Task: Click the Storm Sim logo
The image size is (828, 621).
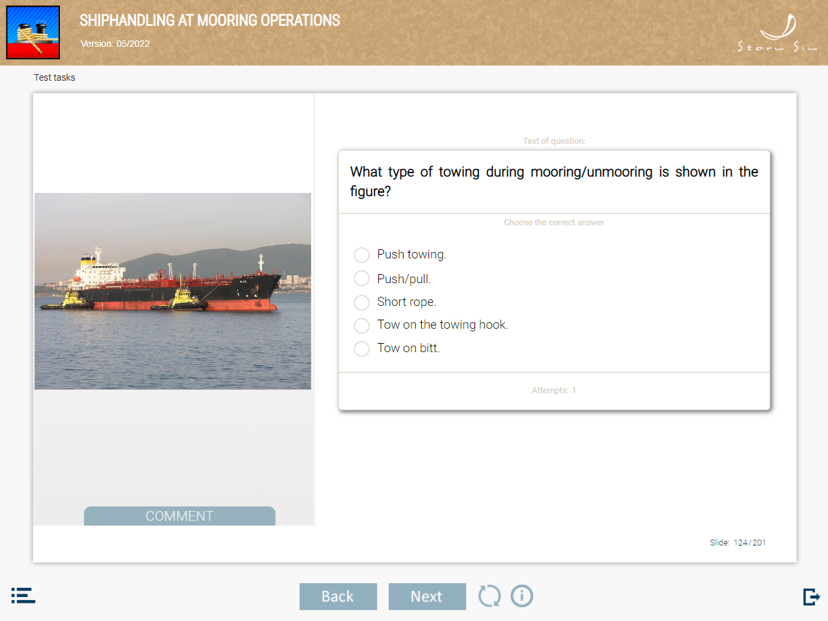Action: (x=777, y=33)
